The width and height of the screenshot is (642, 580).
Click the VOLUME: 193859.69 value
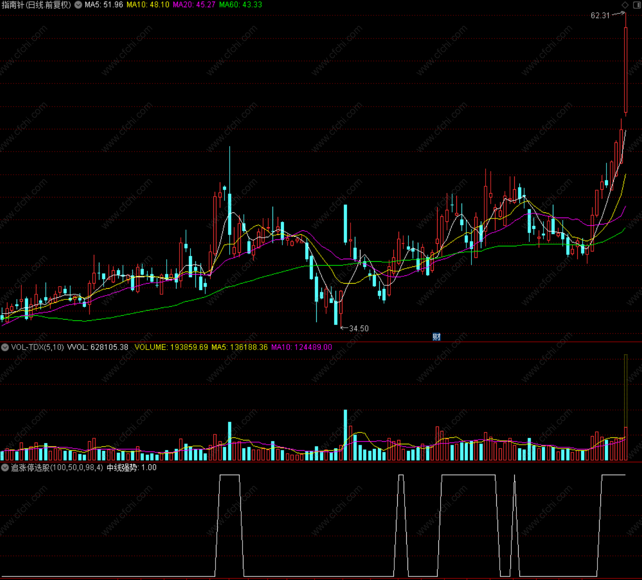tap(171, 347)
